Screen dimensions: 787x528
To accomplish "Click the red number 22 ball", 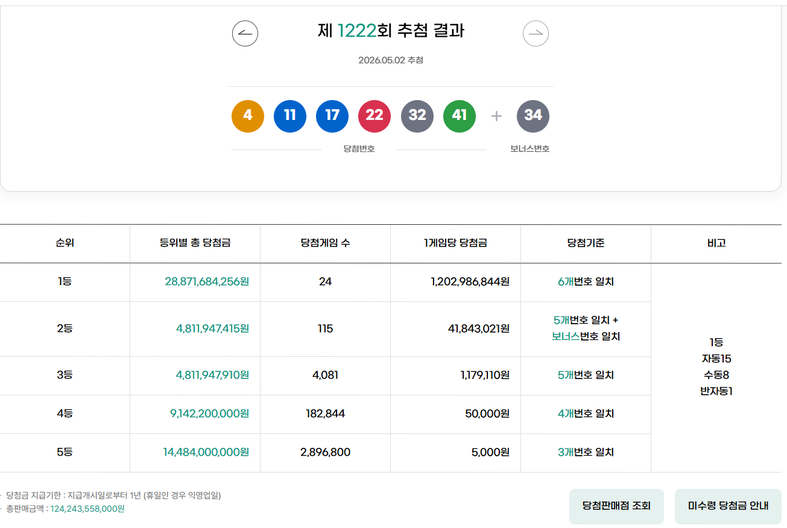I will pyautogui.click(x=375, y=116).
